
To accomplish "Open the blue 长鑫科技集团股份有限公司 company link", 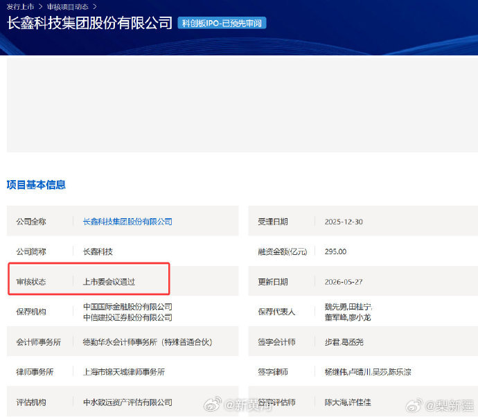I will (x=127, y=222).
